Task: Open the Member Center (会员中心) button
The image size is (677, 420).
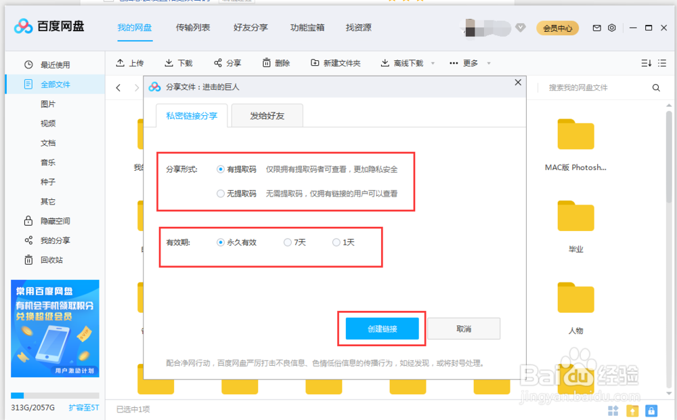Action: pos(557,28)
